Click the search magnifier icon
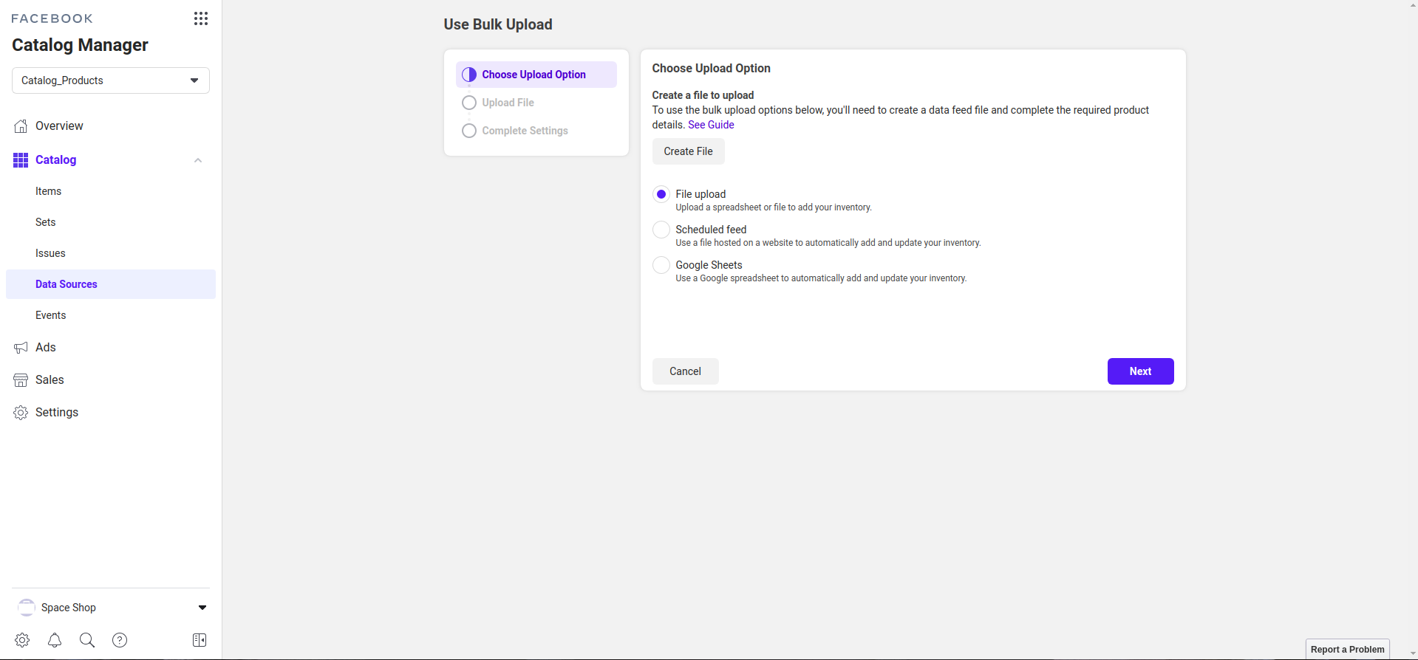Image resolution: width=1418 pixels, height=660 pixels. click(x=87, y=640)
